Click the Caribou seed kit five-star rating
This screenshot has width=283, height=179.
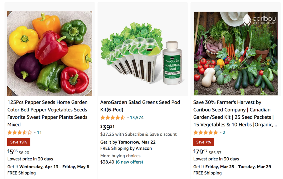[206, 132]
